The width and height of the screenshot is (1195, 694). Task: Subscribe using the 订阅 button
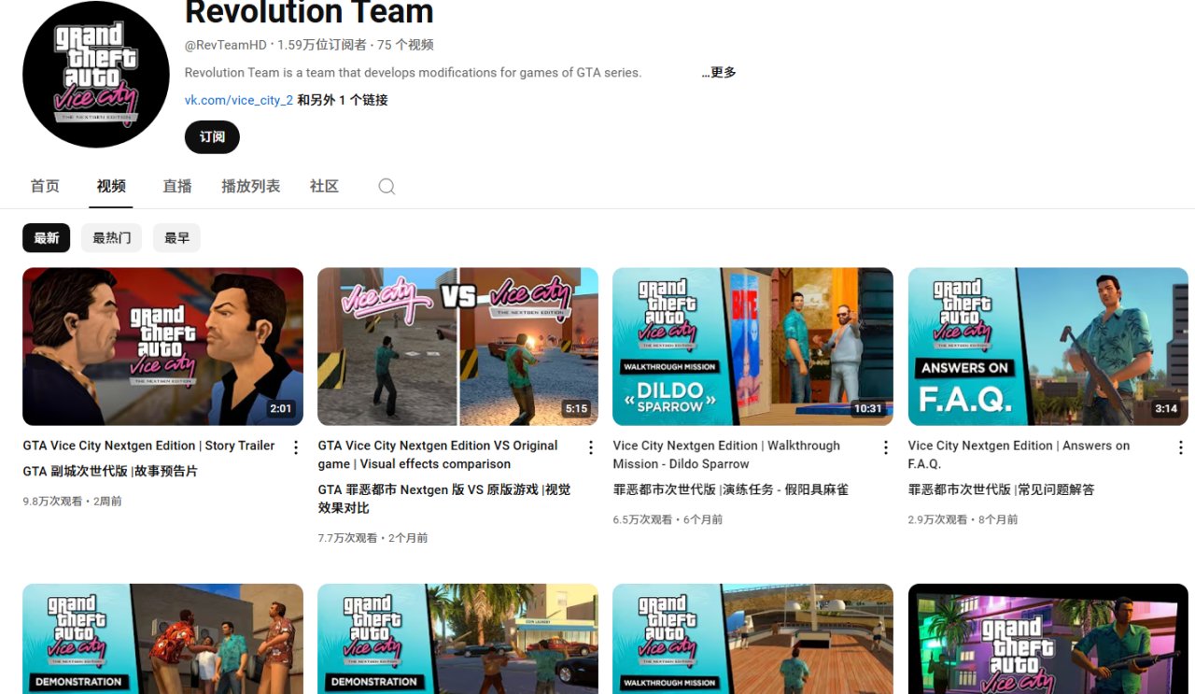point(212,137)
